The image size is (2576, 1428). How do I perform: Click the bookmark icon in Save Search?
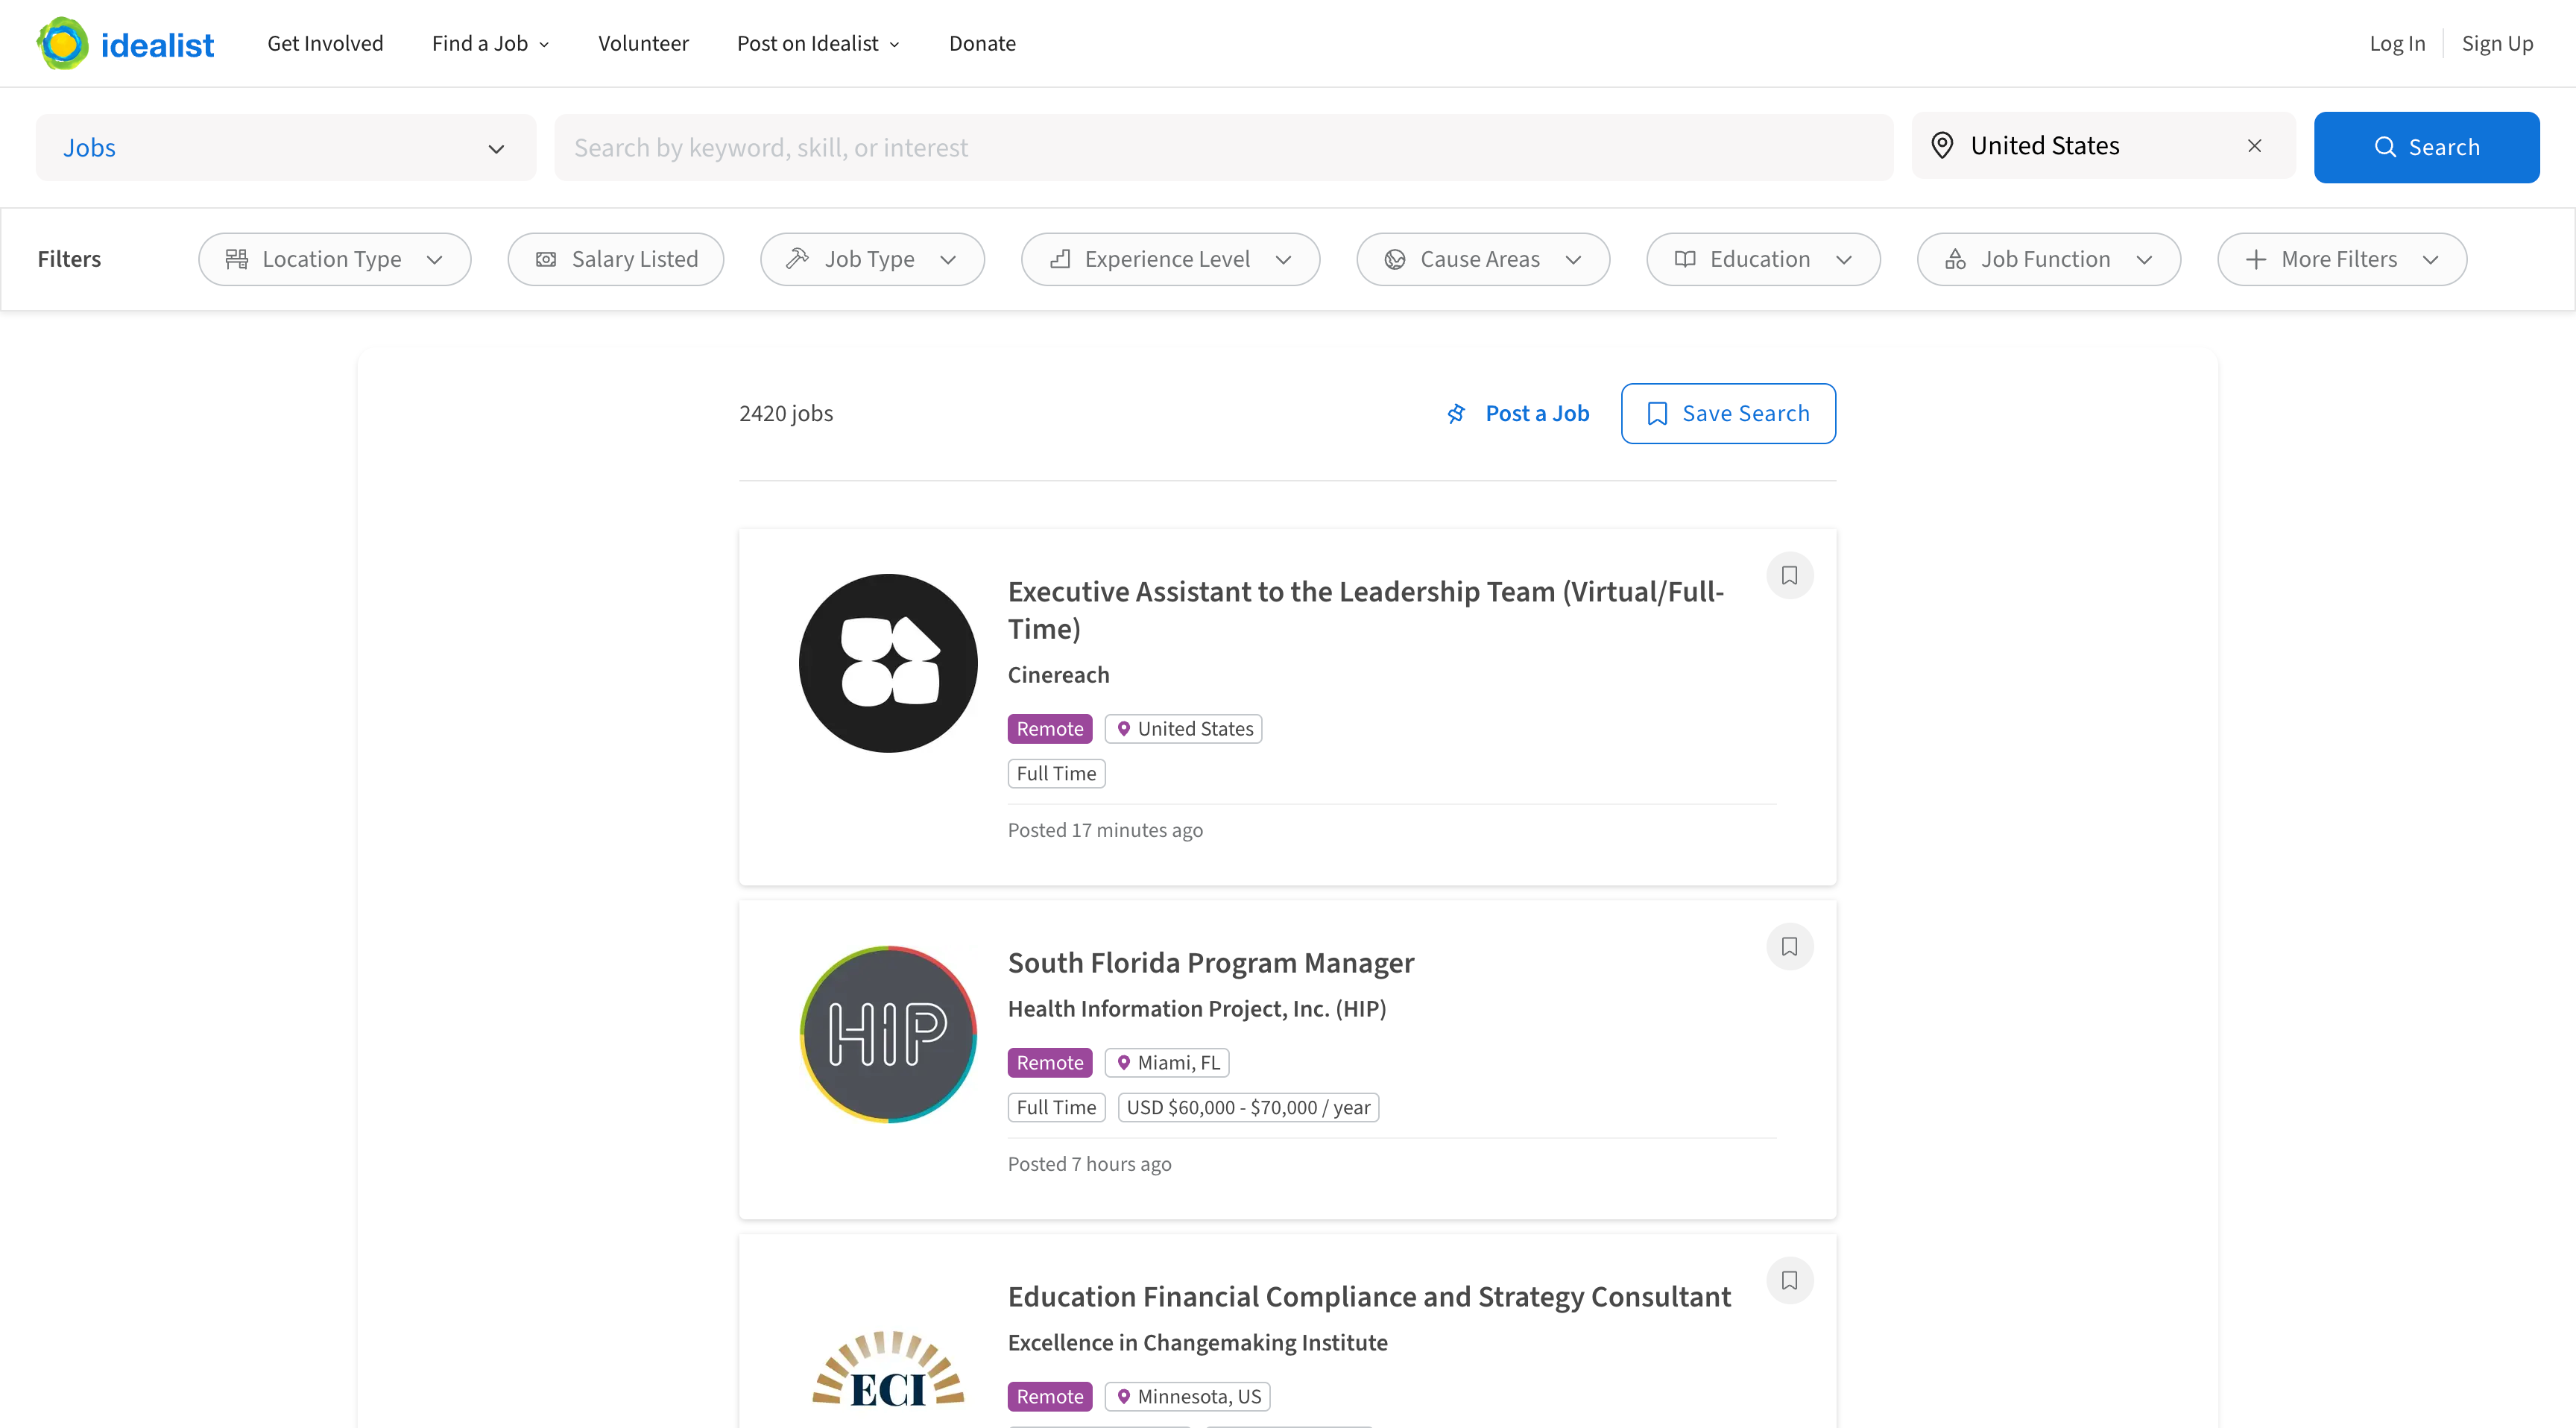pyautogui.click(x=1657, y=413)
